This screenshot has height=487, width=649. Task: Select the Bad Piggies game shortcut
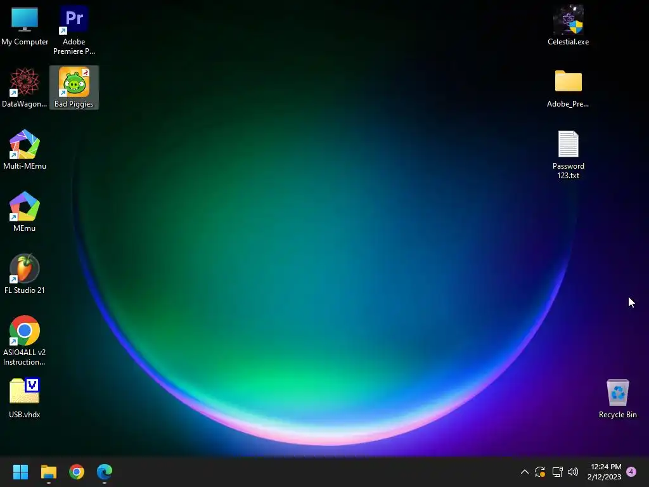[74, 88]
